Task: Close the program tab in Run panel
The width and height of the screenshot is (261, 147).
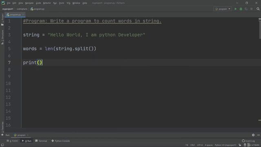Action: point(28,135)
